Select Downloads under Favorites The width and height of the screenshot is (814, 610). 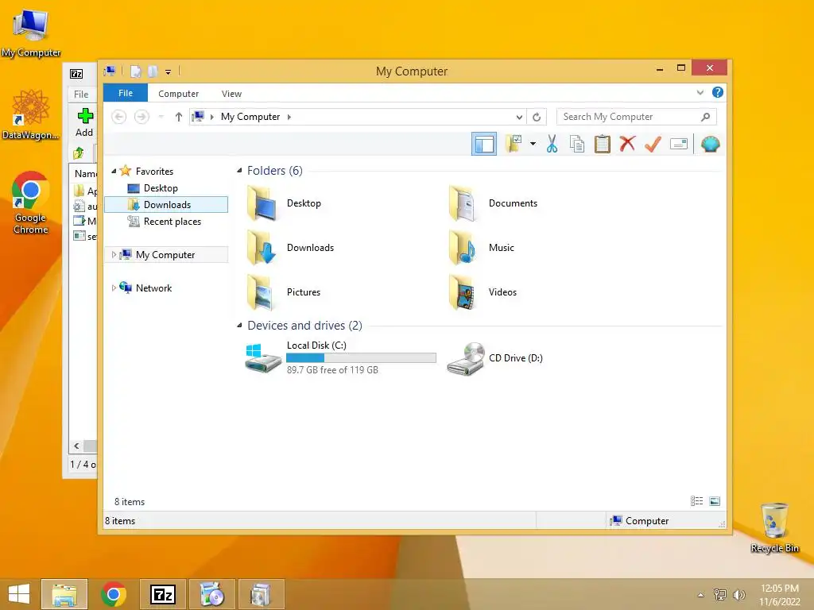(166, 204)
